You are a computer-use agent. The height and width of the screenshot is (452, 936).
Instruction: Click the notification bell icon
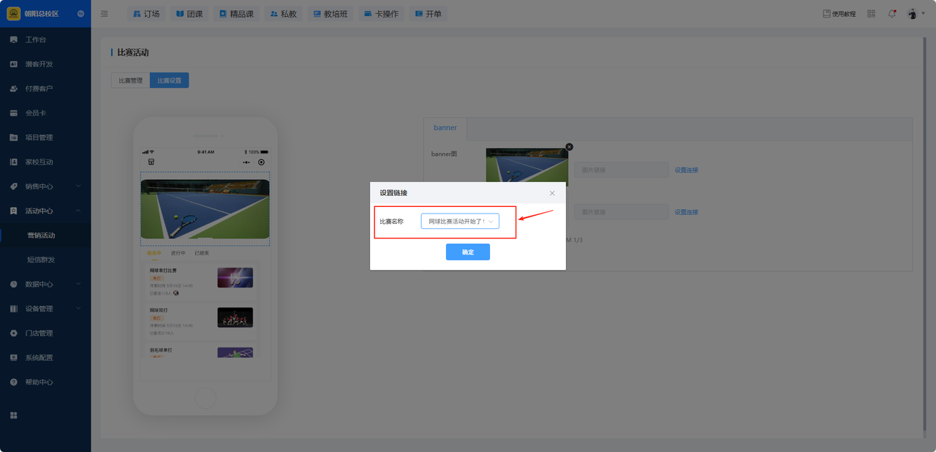coord(892,14)
